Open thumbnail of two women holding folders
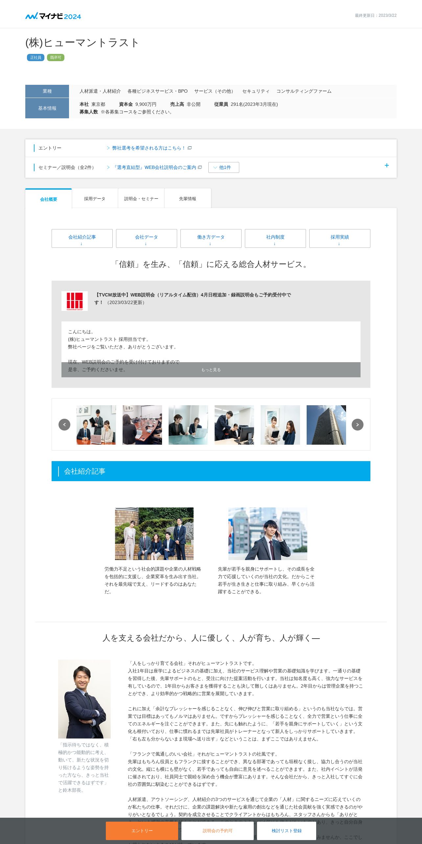Viewport: 422px width, 844px height. [280, 425]
